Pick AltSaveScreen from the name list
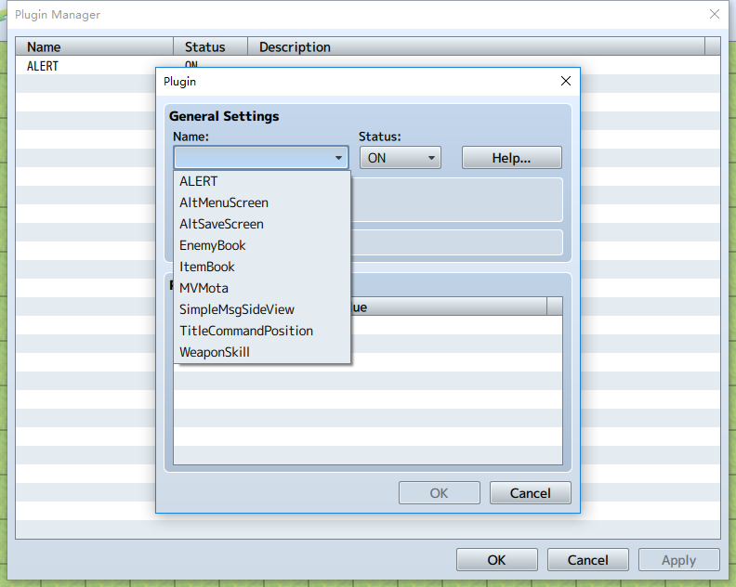Viewport: 736px width, 587px height. tap(262, 224)
